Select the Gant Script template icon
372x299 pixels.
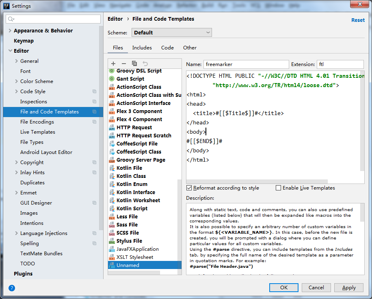(112, 79)
